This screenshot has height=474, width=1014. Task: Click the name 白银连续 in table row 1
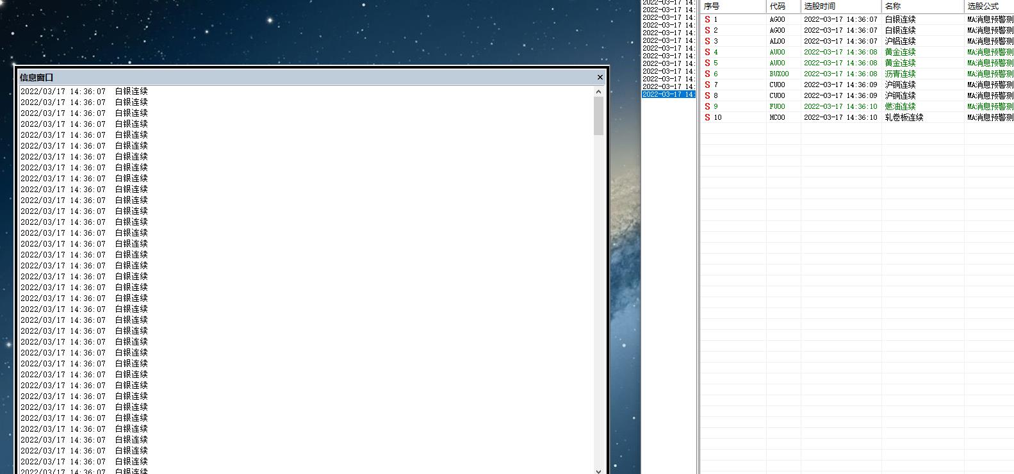900,19
